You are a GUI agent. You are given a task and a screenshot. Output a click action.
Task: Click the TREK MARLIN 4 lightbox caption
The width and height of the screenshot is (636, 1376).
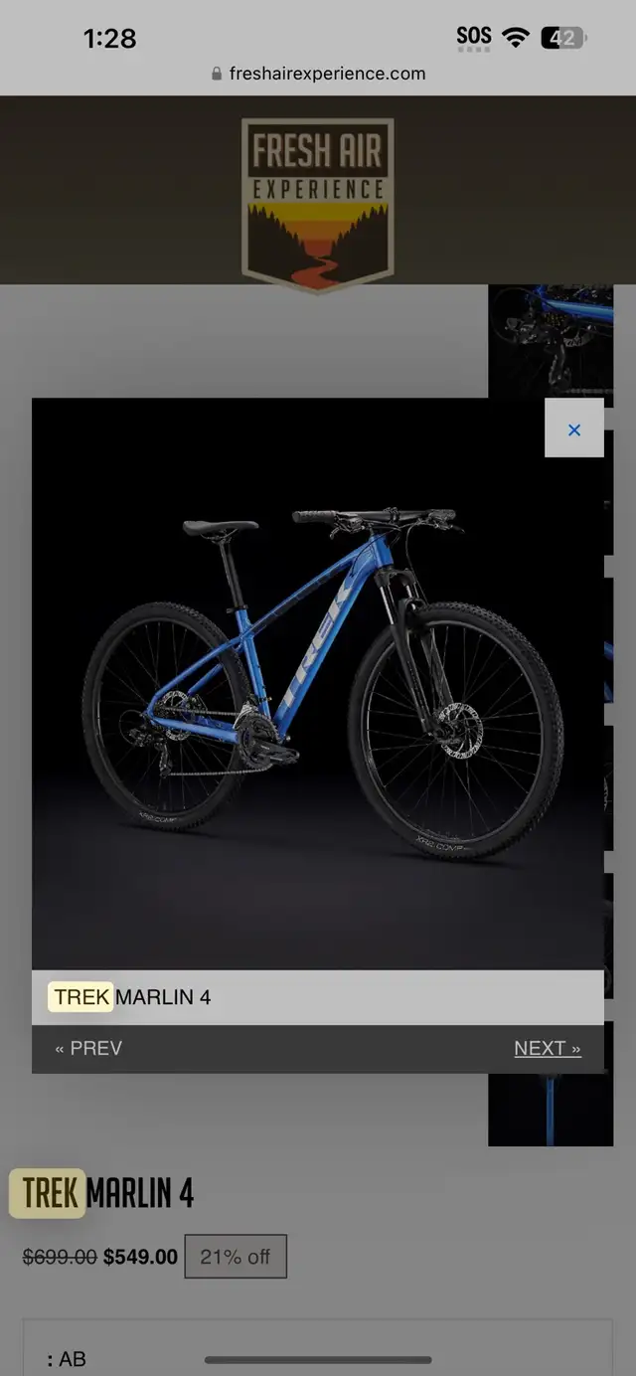132,997
